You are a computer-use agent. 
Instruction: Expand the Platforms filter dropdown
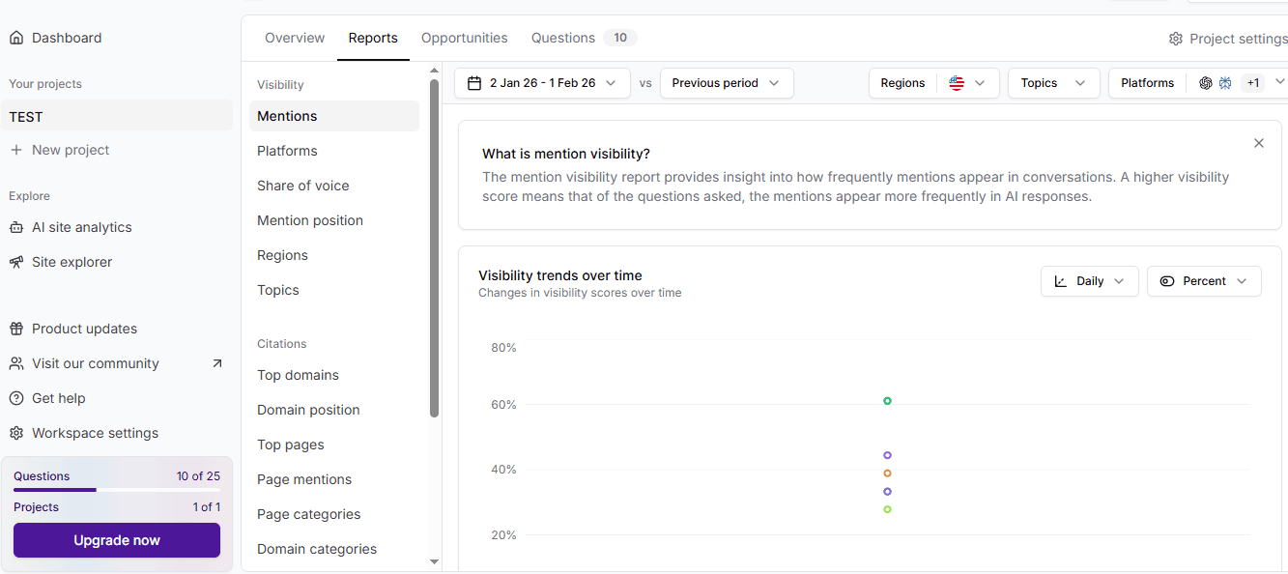(x=1198, y=83)
